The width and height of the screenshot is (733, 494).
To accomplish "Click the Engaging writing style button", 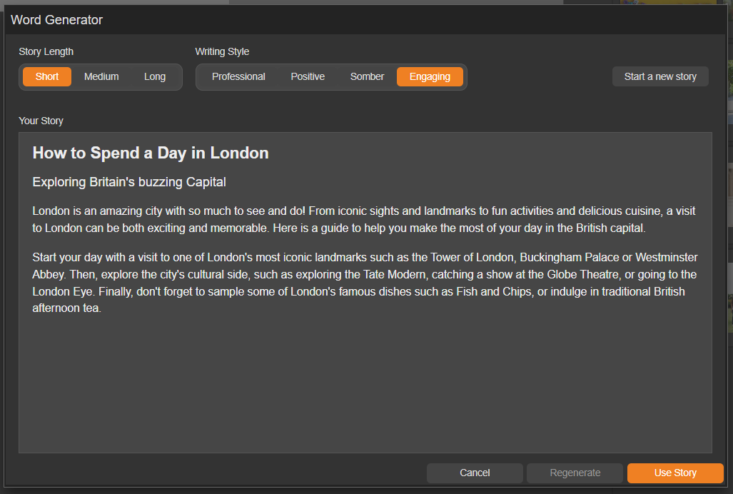I will click(430, 76).
